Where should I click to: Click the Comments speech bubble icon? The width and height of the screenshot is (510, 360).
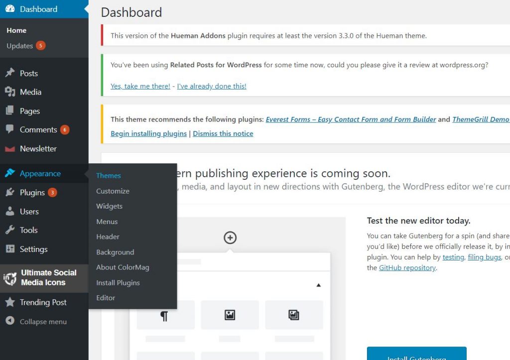(10, 129)
